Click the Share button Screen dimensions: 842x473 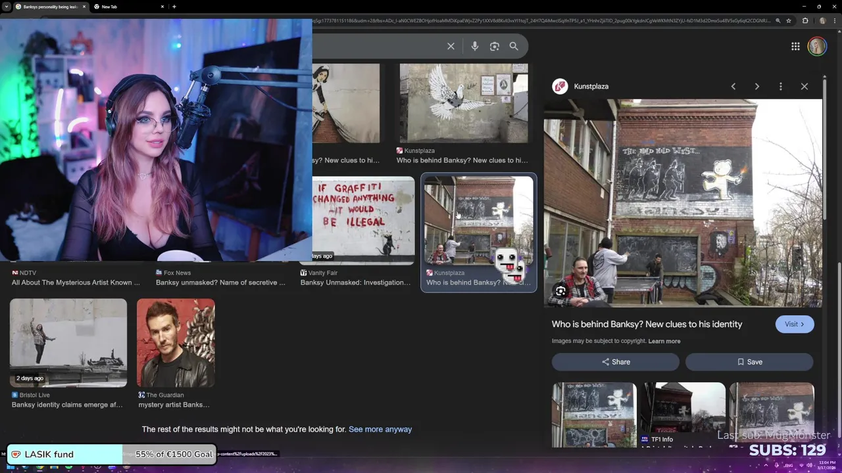click(616, 362)
